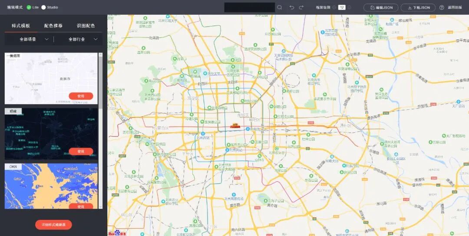Open the 全部行业 industry dropdown

[x=79, y=39]
